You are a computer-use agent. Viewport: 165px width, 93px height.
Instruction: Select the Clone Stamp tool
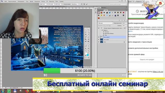pyautogui.click(x=86, y=39)
